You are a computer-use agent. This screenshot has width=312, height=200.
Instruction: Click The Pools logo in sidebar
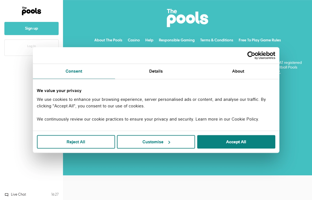pyautogui.click(x=32, y=11)
